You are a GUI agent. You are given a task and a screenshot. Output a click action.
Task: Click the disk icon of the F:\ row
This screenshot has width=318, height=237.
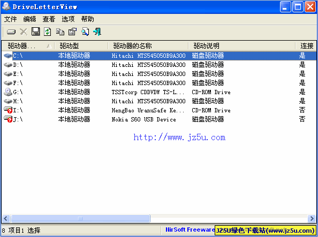tap(8, 83)
